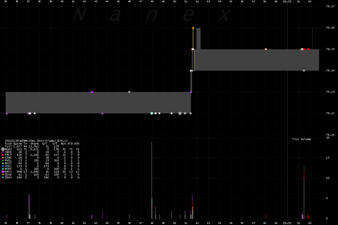The height and width of the screenshot is (225, 338).
Task: Click the gray NQEX legend circle
Action: (x=3, y=149)
